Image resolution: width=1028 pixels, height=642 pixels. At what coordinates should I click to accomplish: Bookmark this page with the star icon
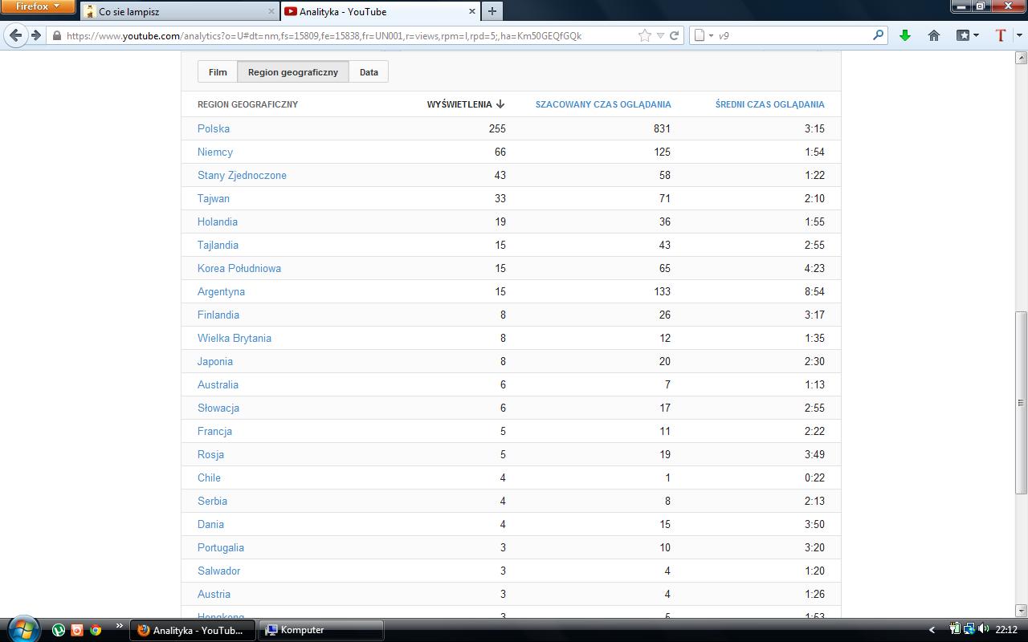644,35
